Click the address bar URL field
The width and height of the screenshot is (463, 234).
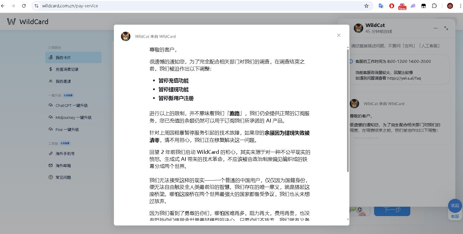(x=203, y=6)
